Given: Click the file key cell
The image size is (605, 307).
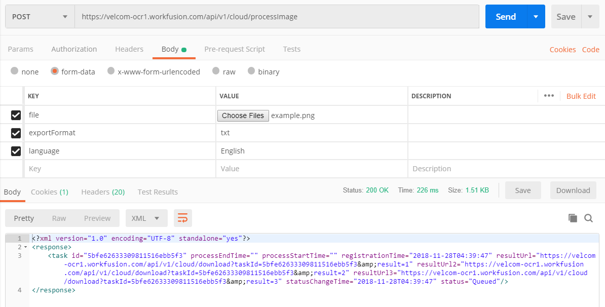Looking at the screenshot, I should 120,115.
